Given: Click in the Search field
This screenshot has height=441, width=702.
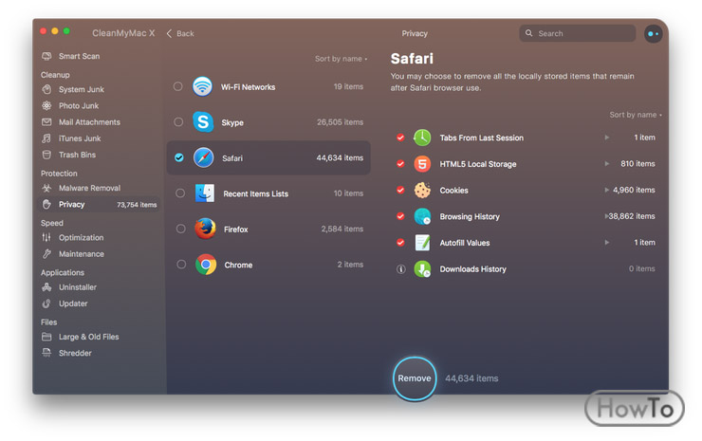Looking at the screenshot, I should click(x=577, y=33).
